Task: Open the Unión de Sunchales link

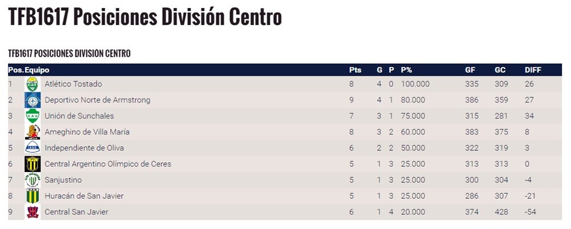Action: (x=79, y=116)
